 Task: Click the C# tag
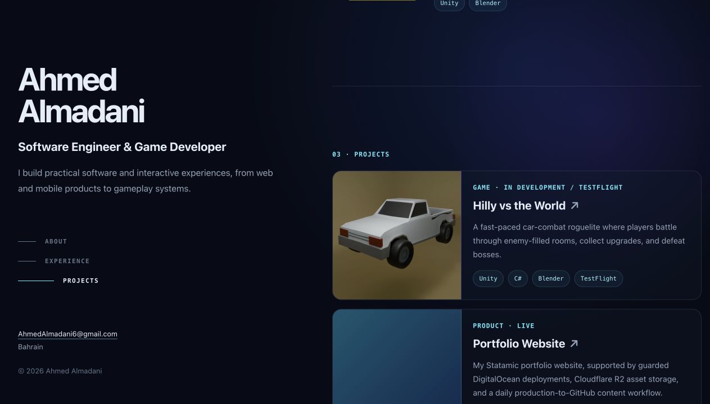pos(518,278)
